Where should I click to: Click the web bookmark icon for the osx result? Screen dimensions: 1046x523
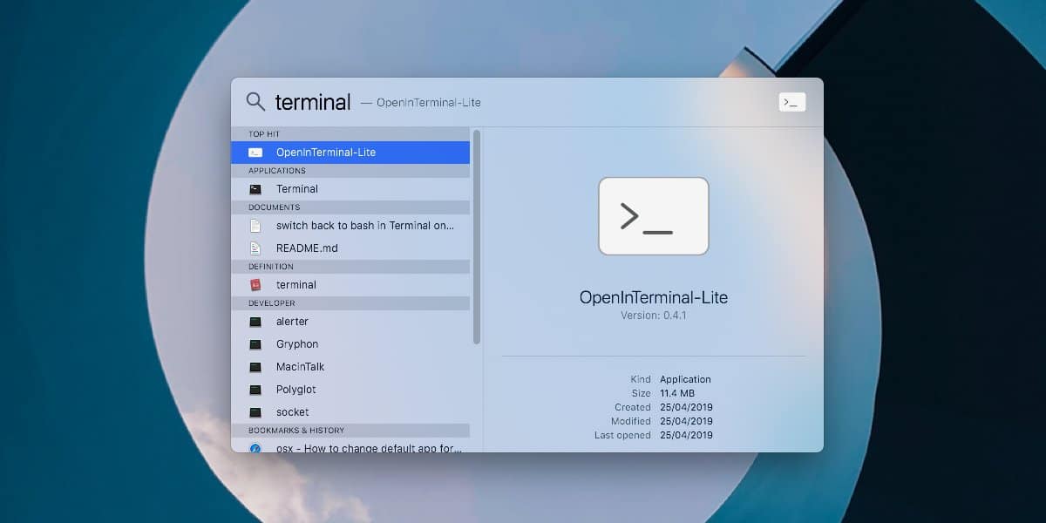pos(255,447)
